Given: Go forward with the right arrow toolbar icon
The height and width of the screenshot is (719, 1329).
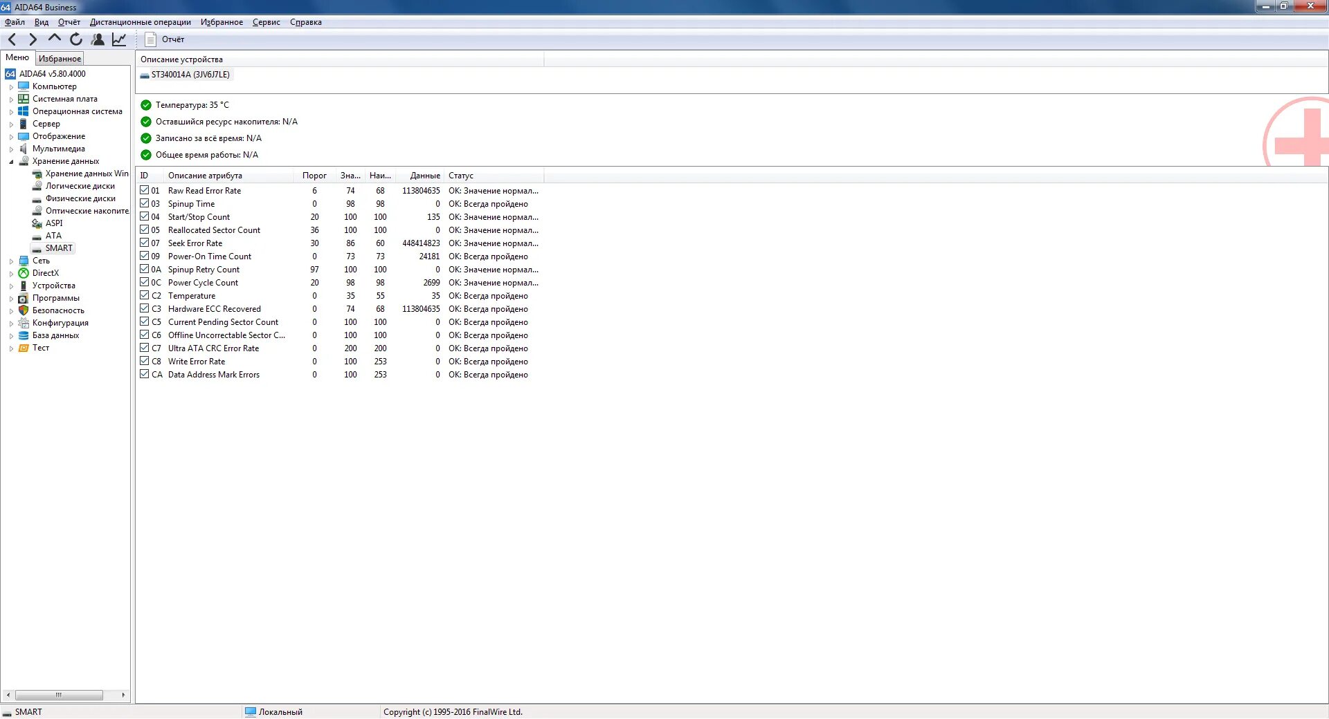Looking at the screenshot, I should pyautogui.click(x=33, y=39).
